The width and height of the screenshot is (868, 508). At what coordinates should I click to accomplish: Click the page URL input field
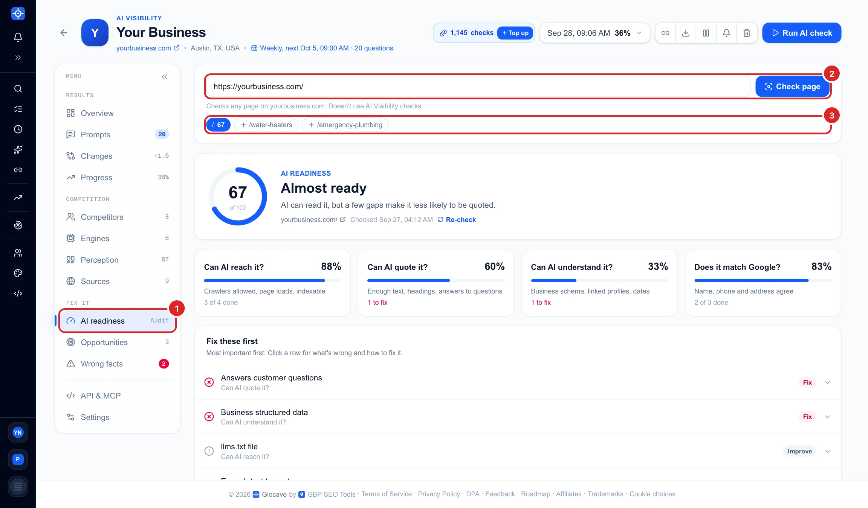click(x=478, y=87)
